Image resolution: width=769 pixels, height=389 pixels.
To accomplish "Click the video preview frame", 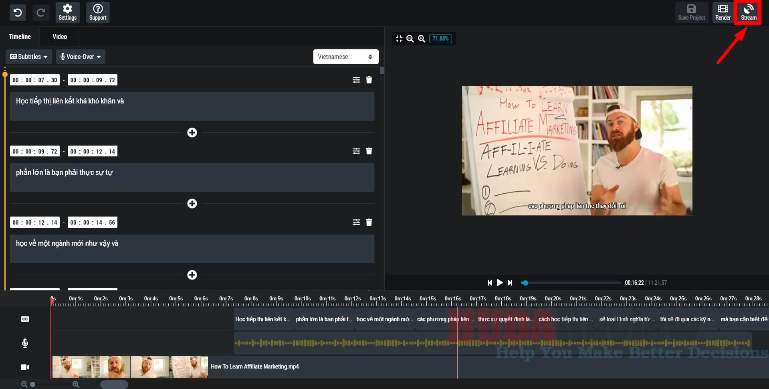I will (x=577, y=150).
